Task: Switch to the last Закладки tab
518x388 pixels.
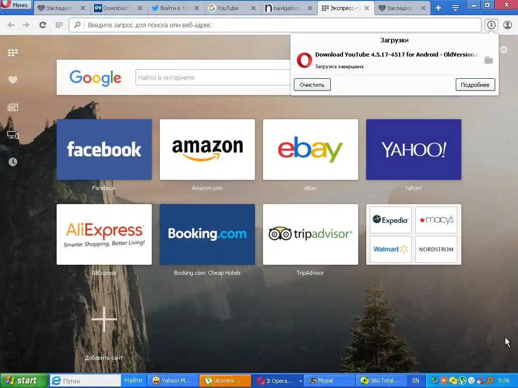Action: tap(398, 8)
